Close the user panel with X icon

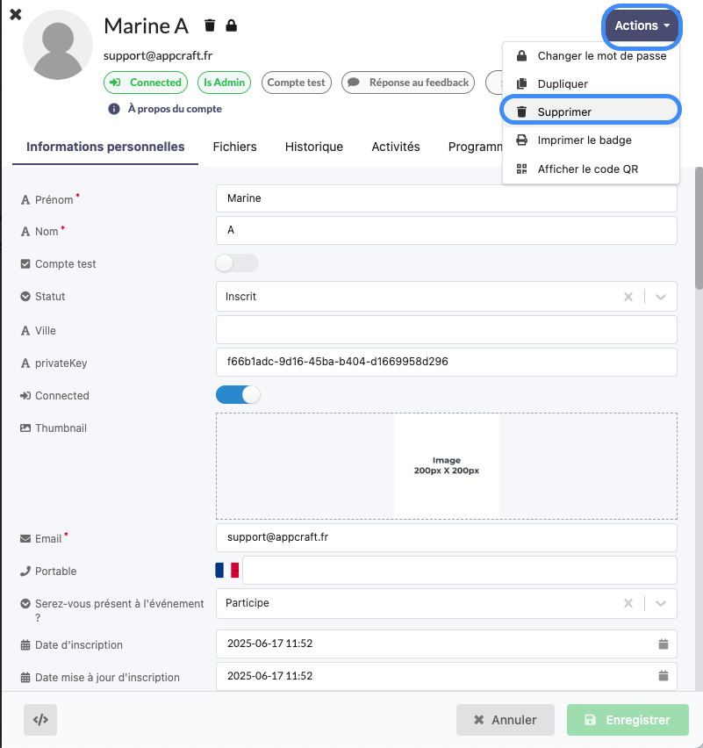(x=15, y=15)
